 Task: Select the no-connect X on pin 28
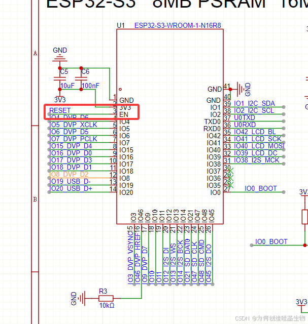(231, 185)
